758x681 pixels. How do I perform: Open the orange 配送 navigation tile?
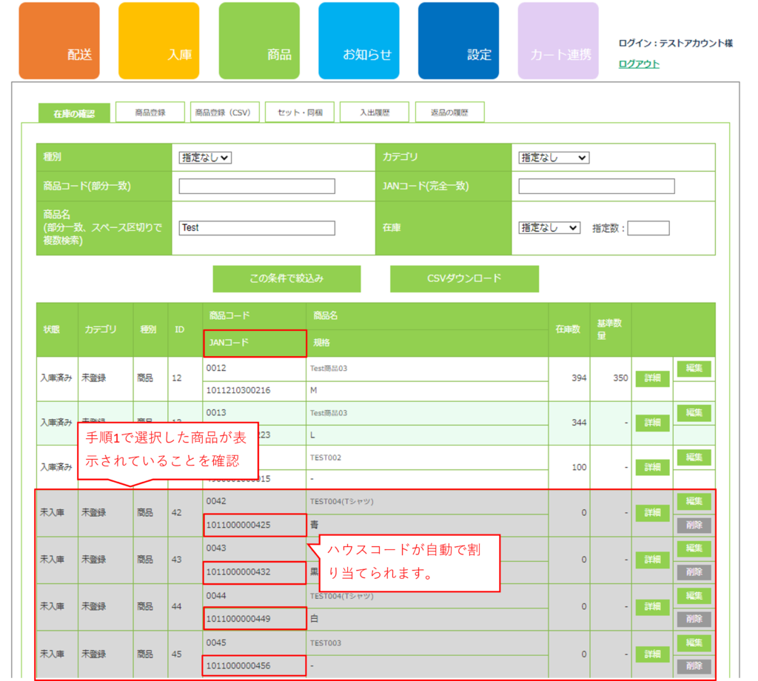58,41
